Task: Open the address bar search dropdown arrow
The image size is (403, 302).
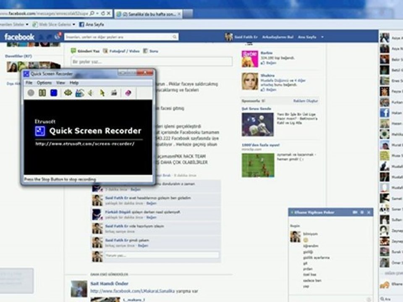Action: 98,13
